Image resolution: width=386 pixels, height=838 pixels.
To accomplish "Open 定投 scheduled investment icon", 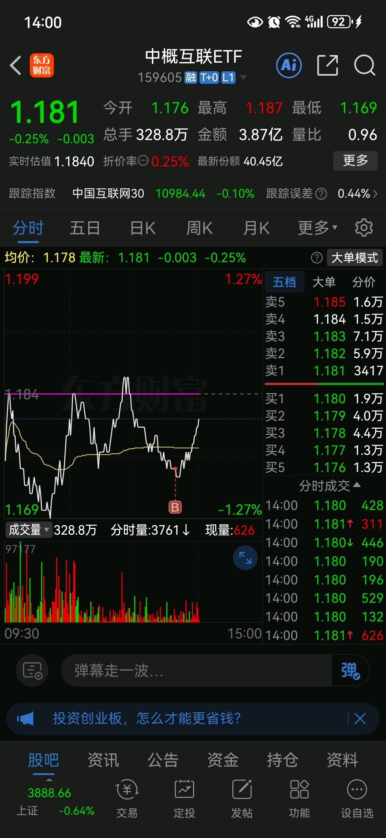I will pos(184,799).
